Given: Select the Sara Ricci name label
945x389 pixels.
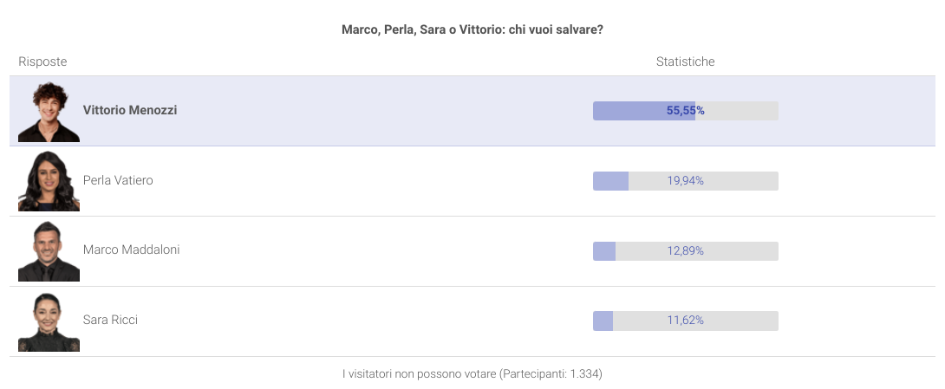Looking at the screenshot, I should (x=110, y=320).
